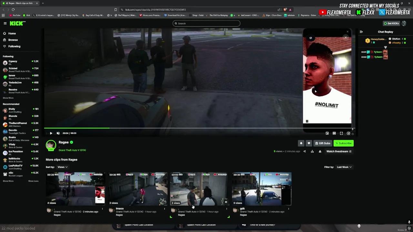Screen dimensions: 413x232
Task: Subscribe to Ragee's channel
Action: click(x=343, y=143)
